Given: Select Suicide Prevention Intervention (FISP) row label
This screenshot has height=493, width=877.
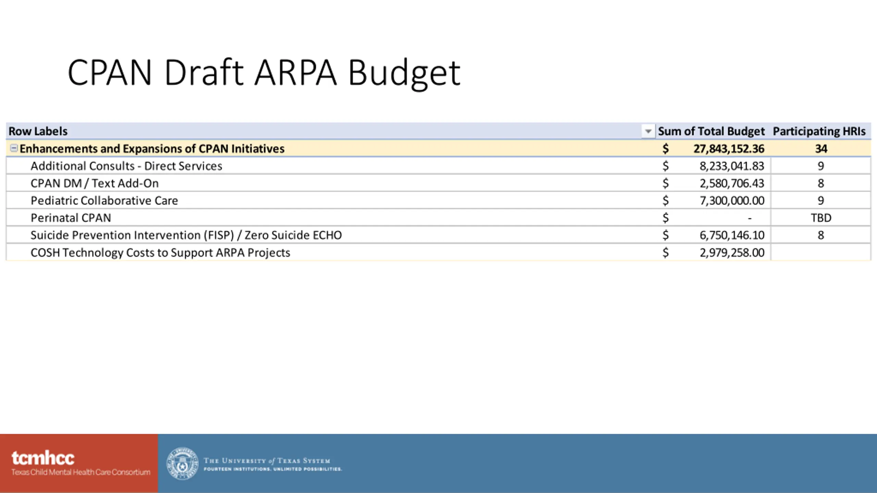Looking at the screenshot, I should 186,235.
